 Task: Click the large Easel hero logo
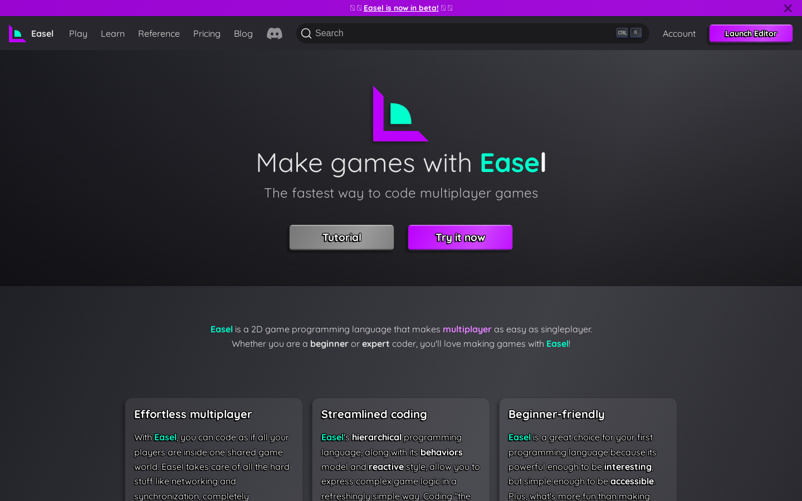point(400,114)
